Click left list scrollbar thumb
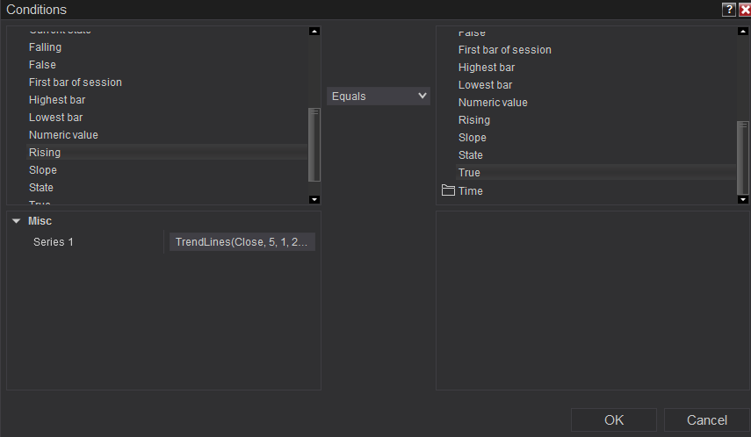This screenshot has width=751, height=437. [x=314, y=143]
